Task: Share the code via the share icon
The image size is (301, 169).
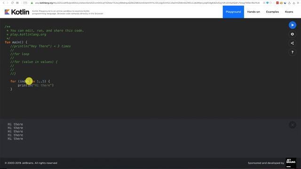Action: tap(293, 43)
